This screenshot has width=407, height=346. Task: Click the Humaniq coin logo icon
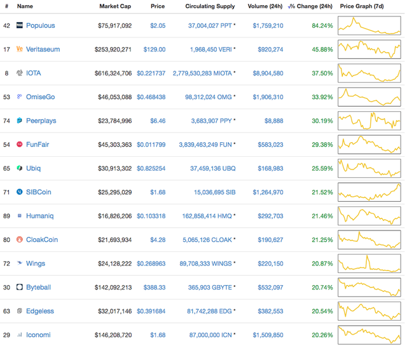(20, 216)
